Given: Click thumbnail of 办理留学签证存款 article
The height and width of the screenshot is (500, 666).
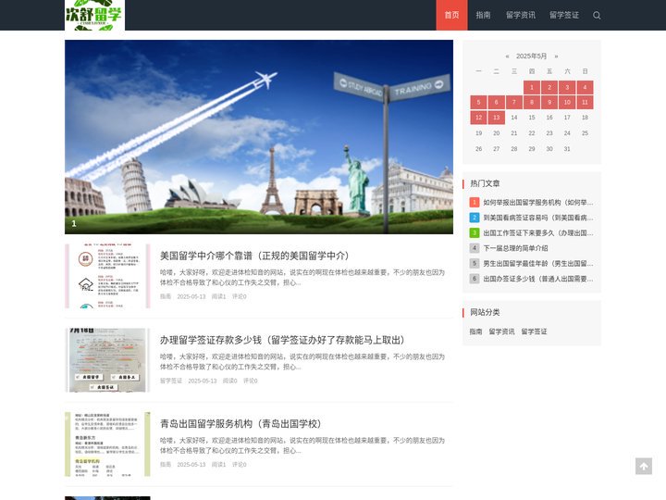Looking at the screenshot, I should [107, 360].
